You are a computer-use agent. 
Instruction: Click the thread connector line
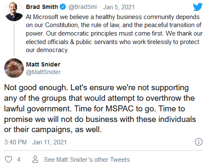pos(14,40)
